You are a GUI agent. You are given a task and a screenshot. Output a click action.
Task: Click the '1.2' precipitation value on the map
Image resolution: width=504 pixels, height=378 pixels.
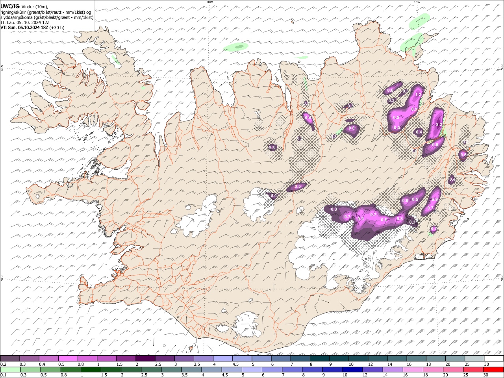coord(419,94)
